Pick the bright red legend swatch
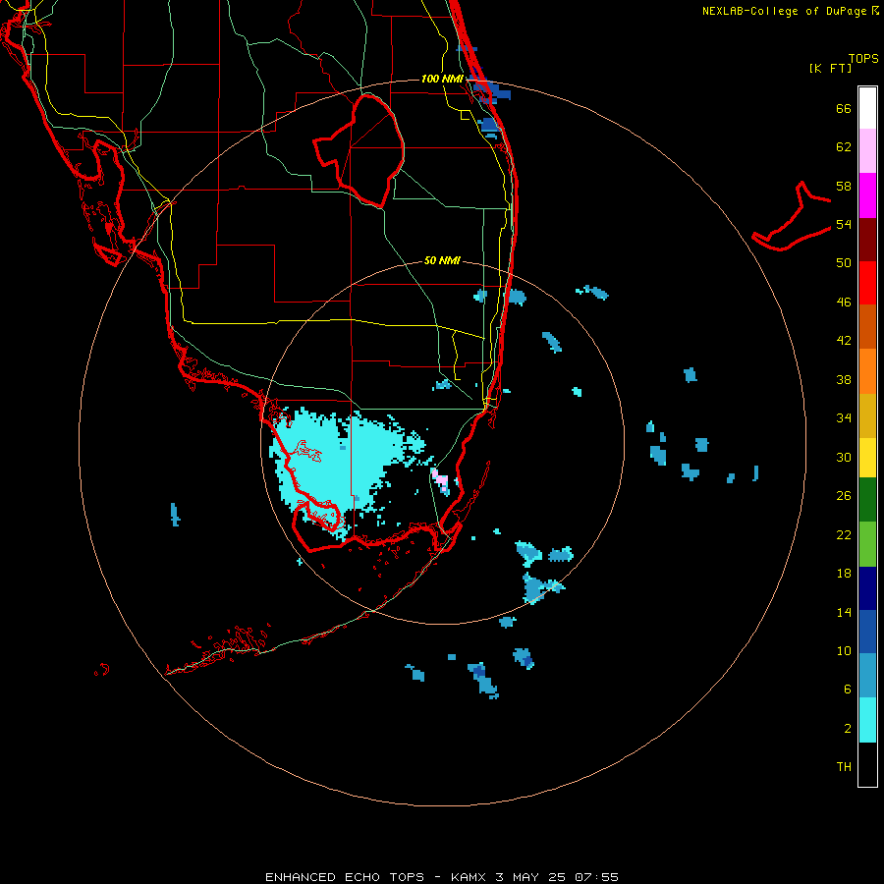884x884 pixels. 867,283
